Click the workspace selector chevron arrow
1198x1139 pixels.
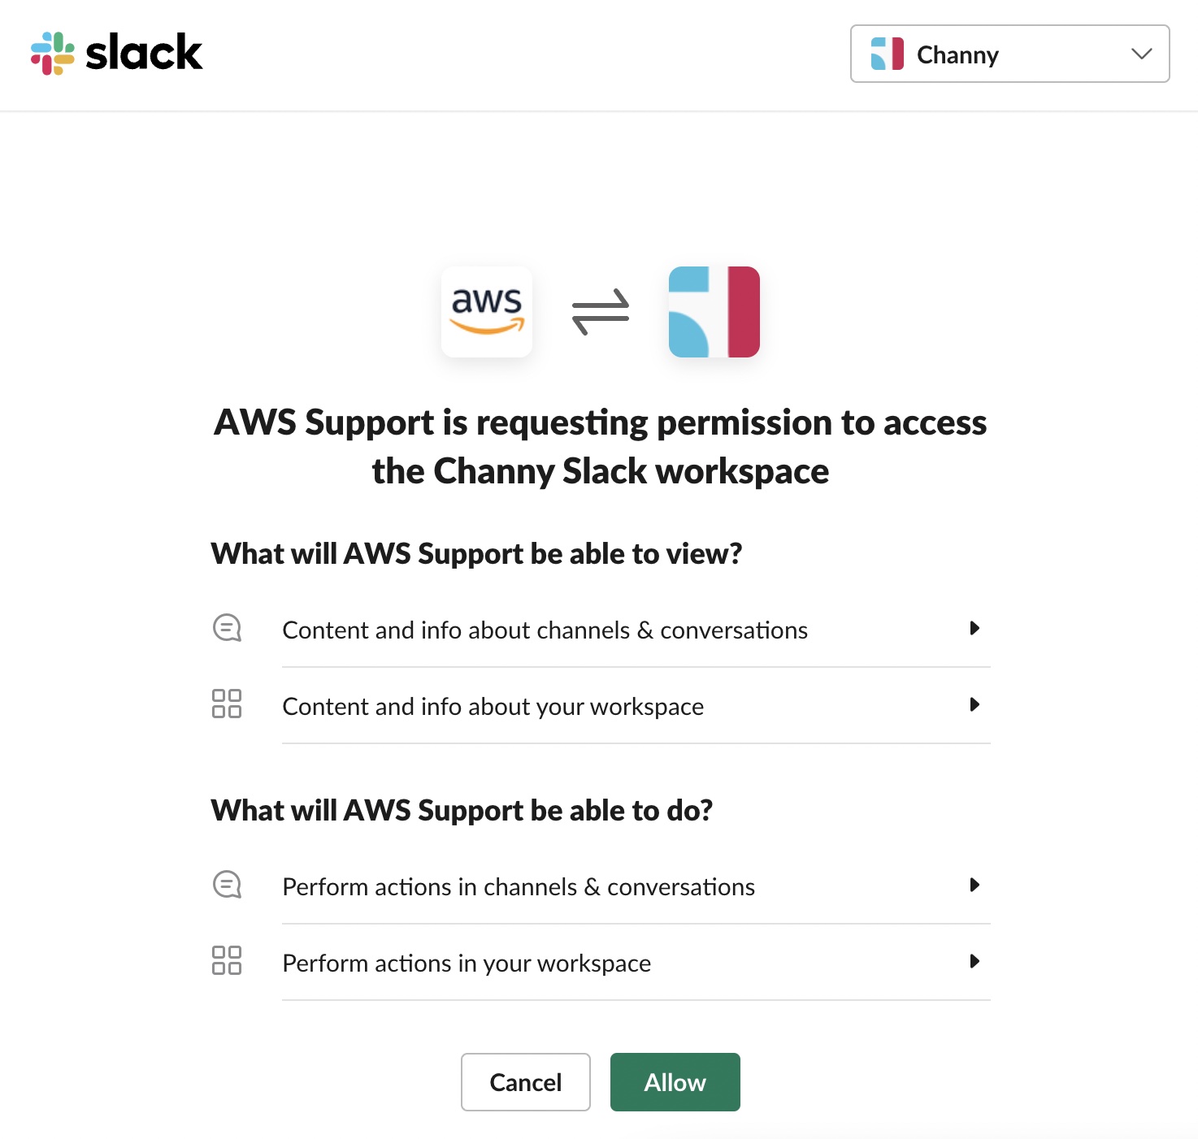[x=1141, y=54]
